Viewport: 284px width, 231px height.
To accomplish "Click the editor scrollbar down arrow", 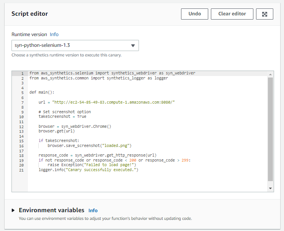I will coord(270,188).
